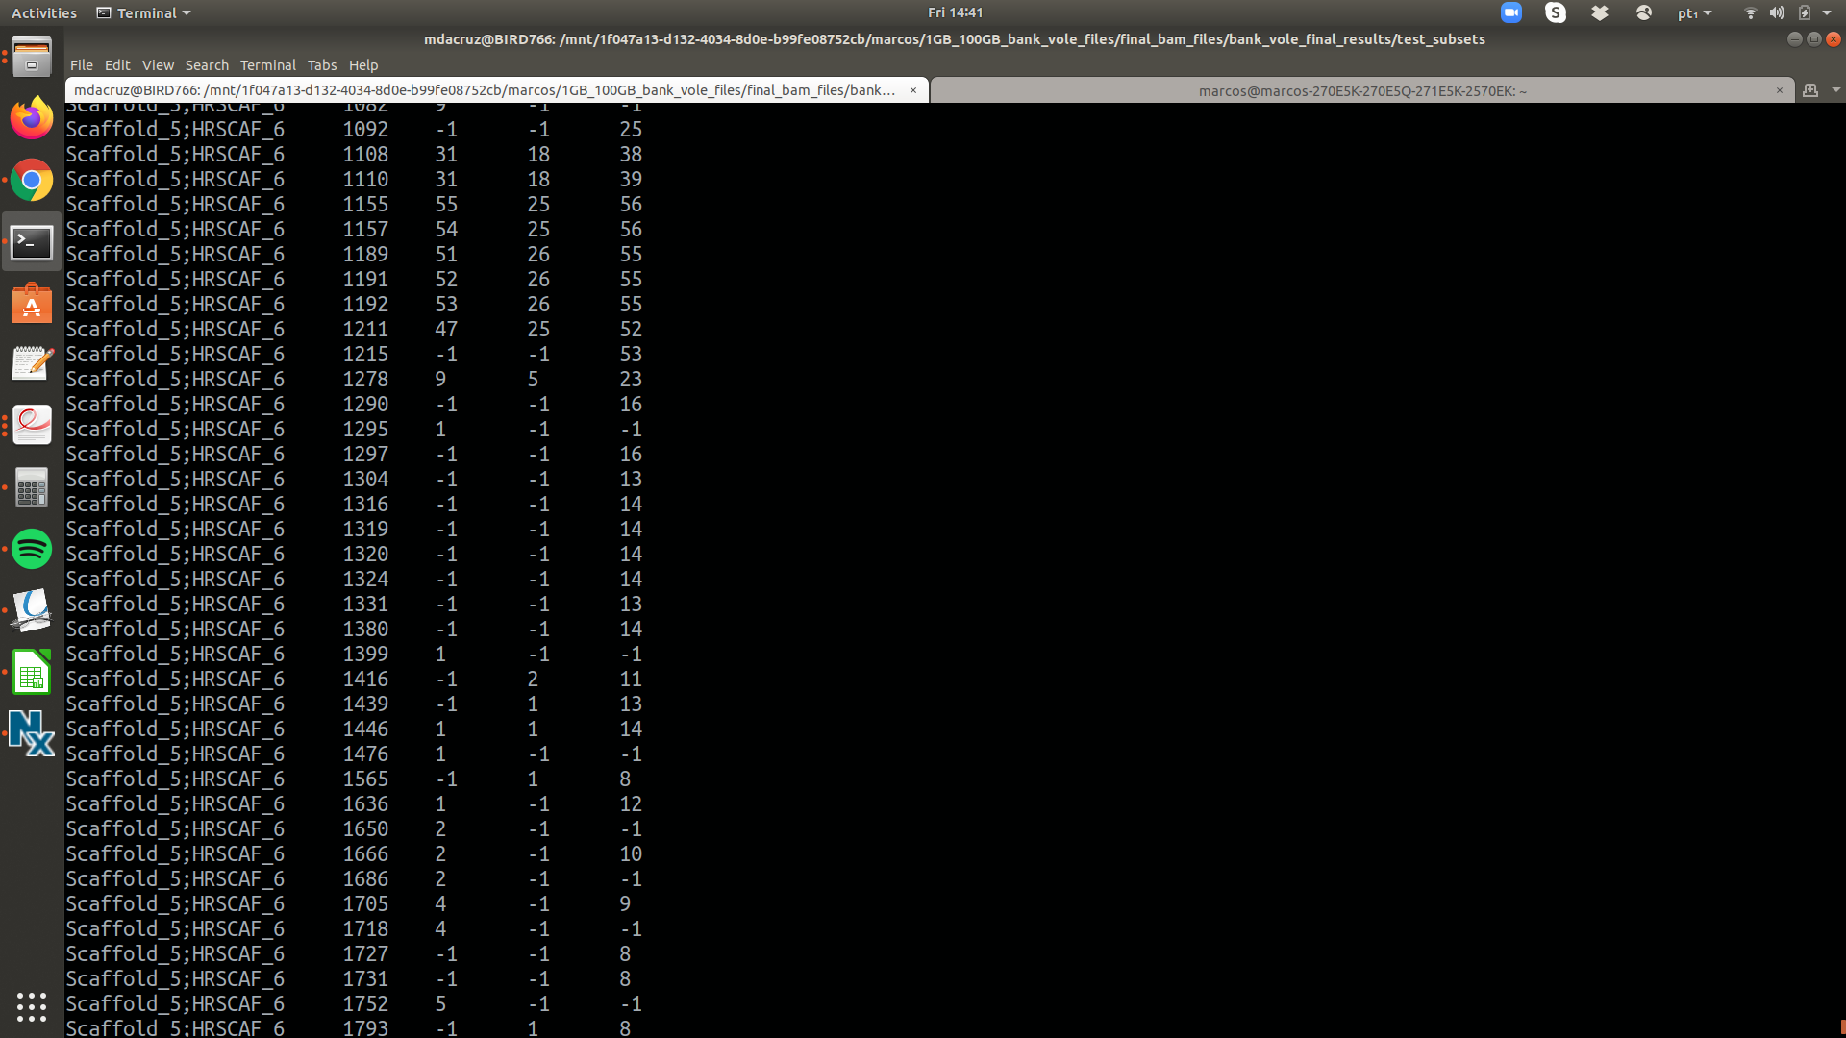Open NoMachine NX from the dock
This screenshot has height=1038, width=1846.
click(32, 732)
